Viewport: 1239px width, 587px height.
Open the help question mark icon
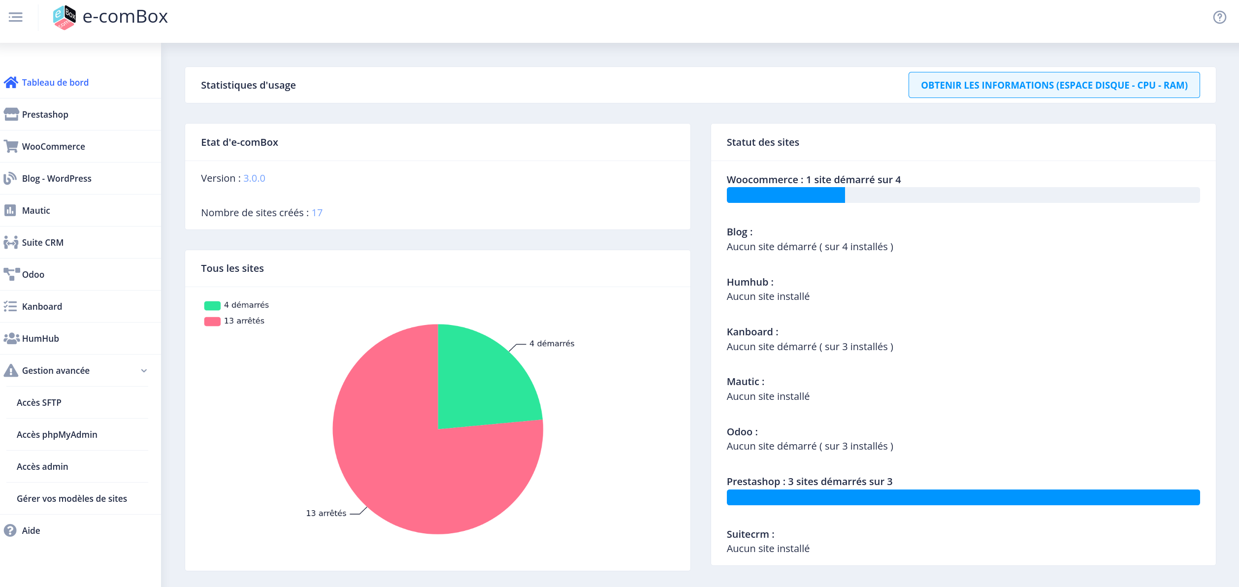tap(1219, 17)
